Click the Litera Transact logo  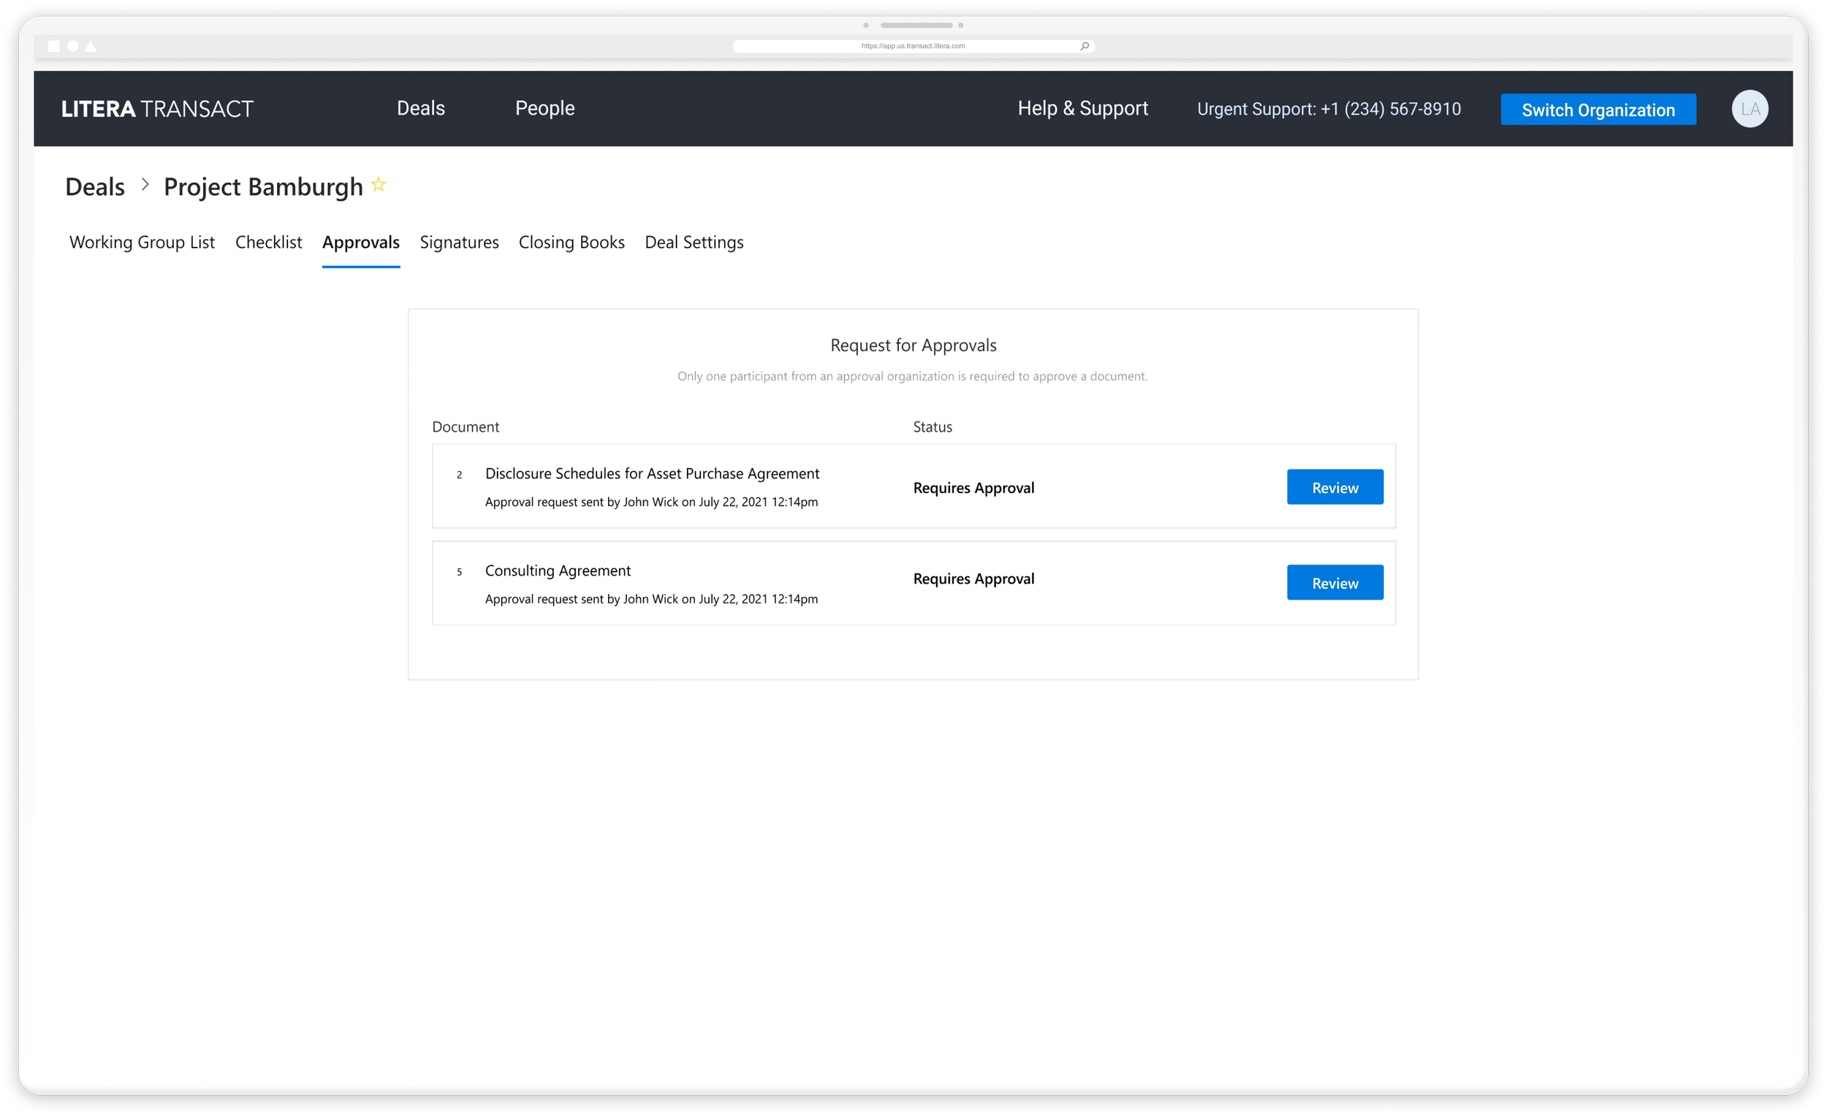click(x=157, y=109)
